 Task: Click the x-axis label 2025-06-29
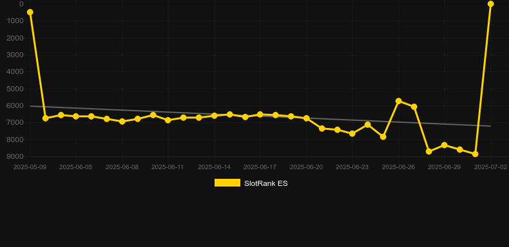[x=445, y=167]
